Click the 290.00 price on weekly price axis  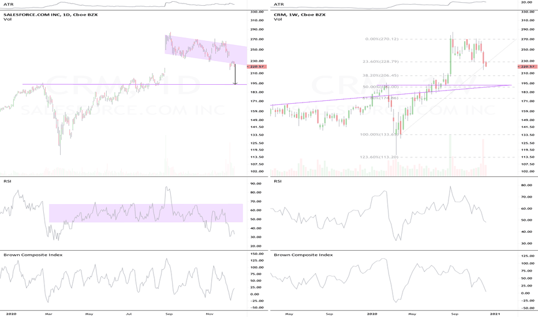[x=528, y=29]
